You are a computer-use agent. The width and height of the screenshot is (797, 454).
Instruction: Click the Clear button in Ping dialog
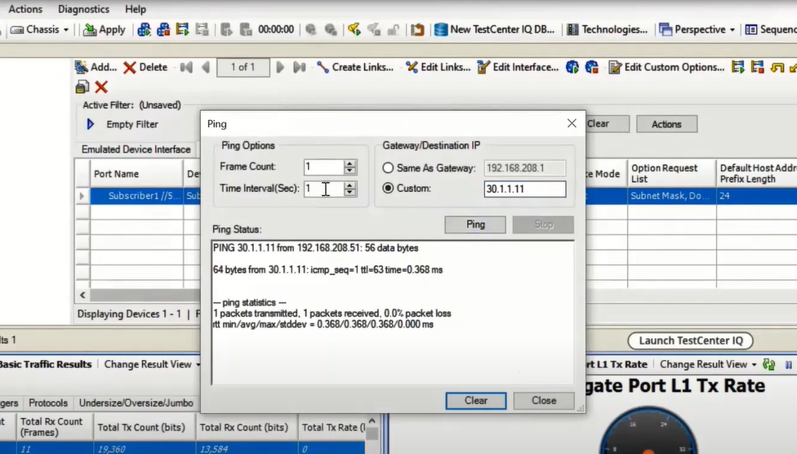point(476,401)
